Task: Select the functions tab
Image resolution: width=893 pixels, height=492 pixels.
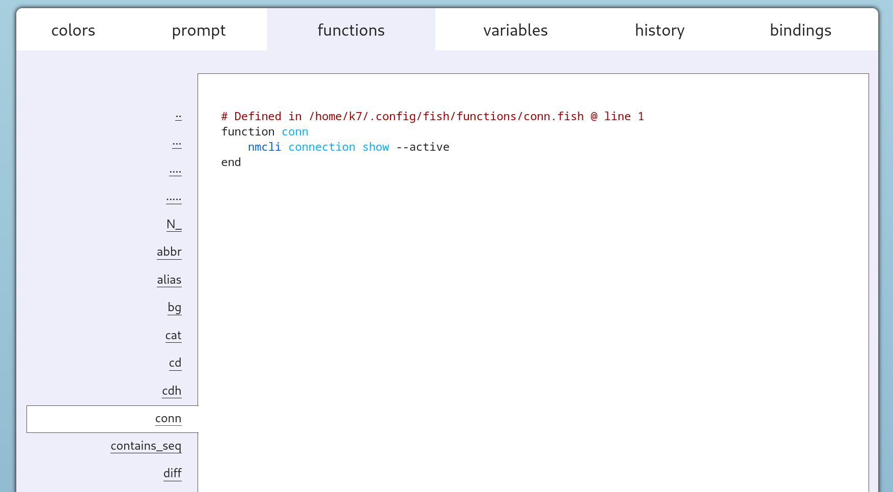Action: coord(351,31)
